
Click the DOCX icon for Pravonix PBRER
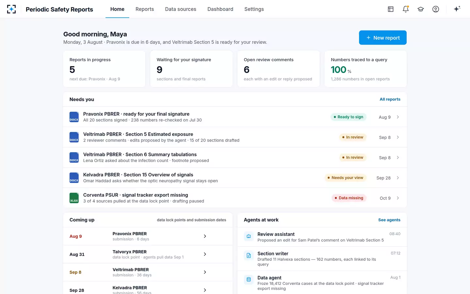74,117
